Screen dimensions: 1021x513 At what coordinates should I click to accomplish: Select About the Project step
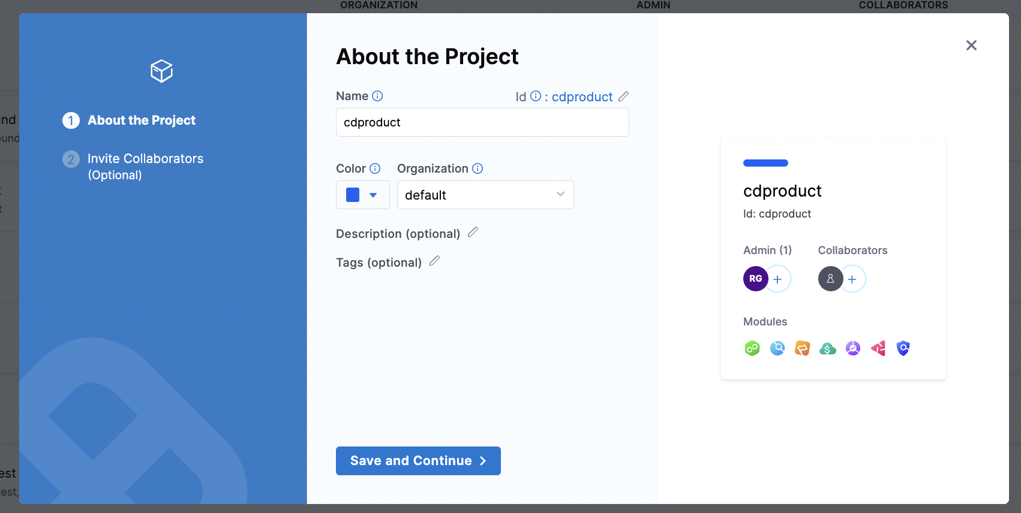point(142,120)
